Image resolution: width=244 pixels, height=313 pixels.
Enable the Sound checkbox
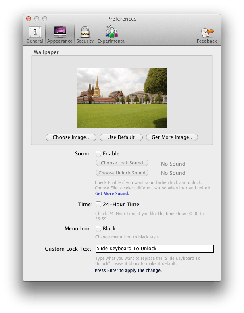coord(98,153)
